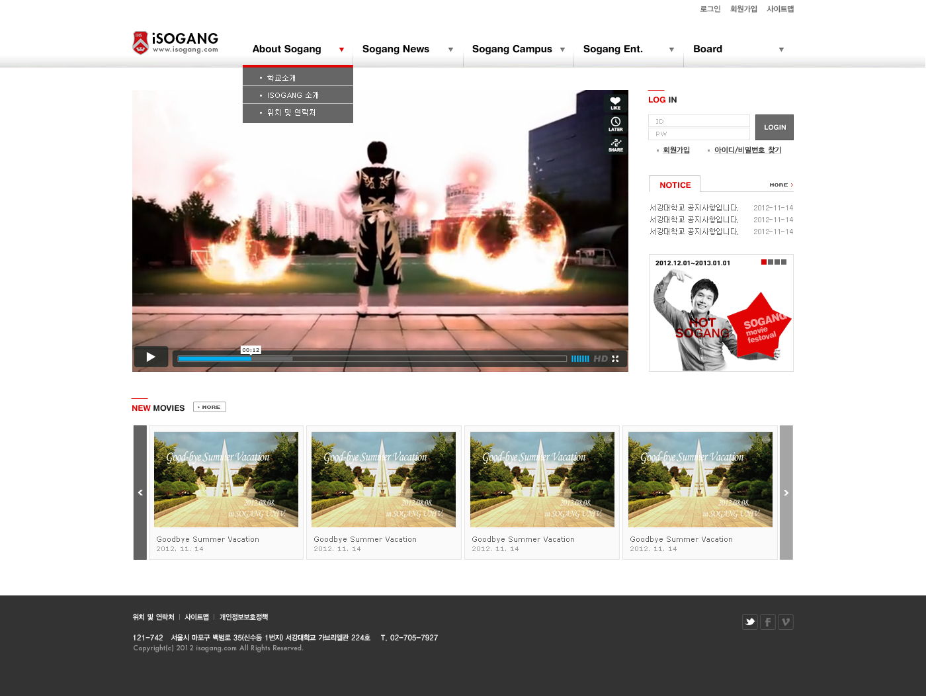Expand the Board menu dropdown

pos(781,50)
